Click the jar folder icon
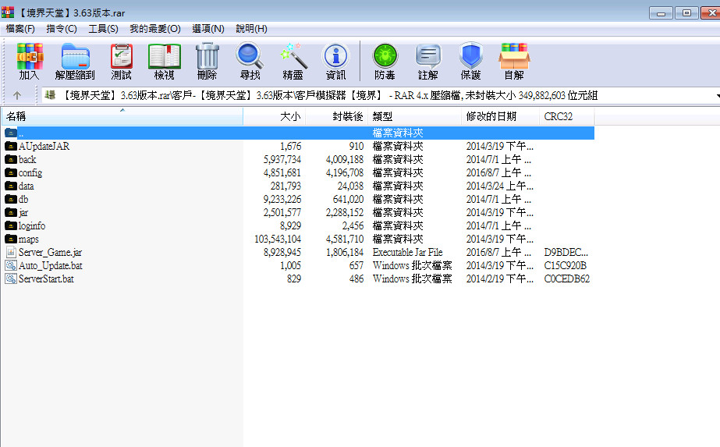The width and height of the screenshot is (720, 447). (x=11, y=213)
